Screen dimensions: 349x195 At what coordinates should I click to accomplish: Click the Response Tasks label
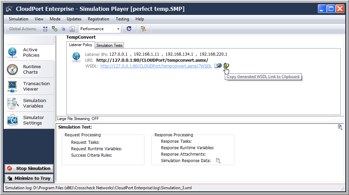click(x=176, y=141)
